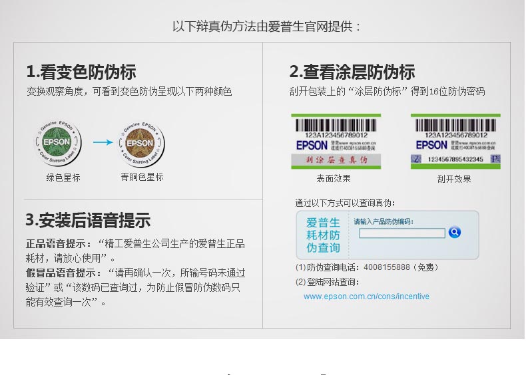Viewport: 526px width, 375px height.
Task: Click the product anti-counterfeit code input box
Action: pyautogui.click(x=402, y=233)
